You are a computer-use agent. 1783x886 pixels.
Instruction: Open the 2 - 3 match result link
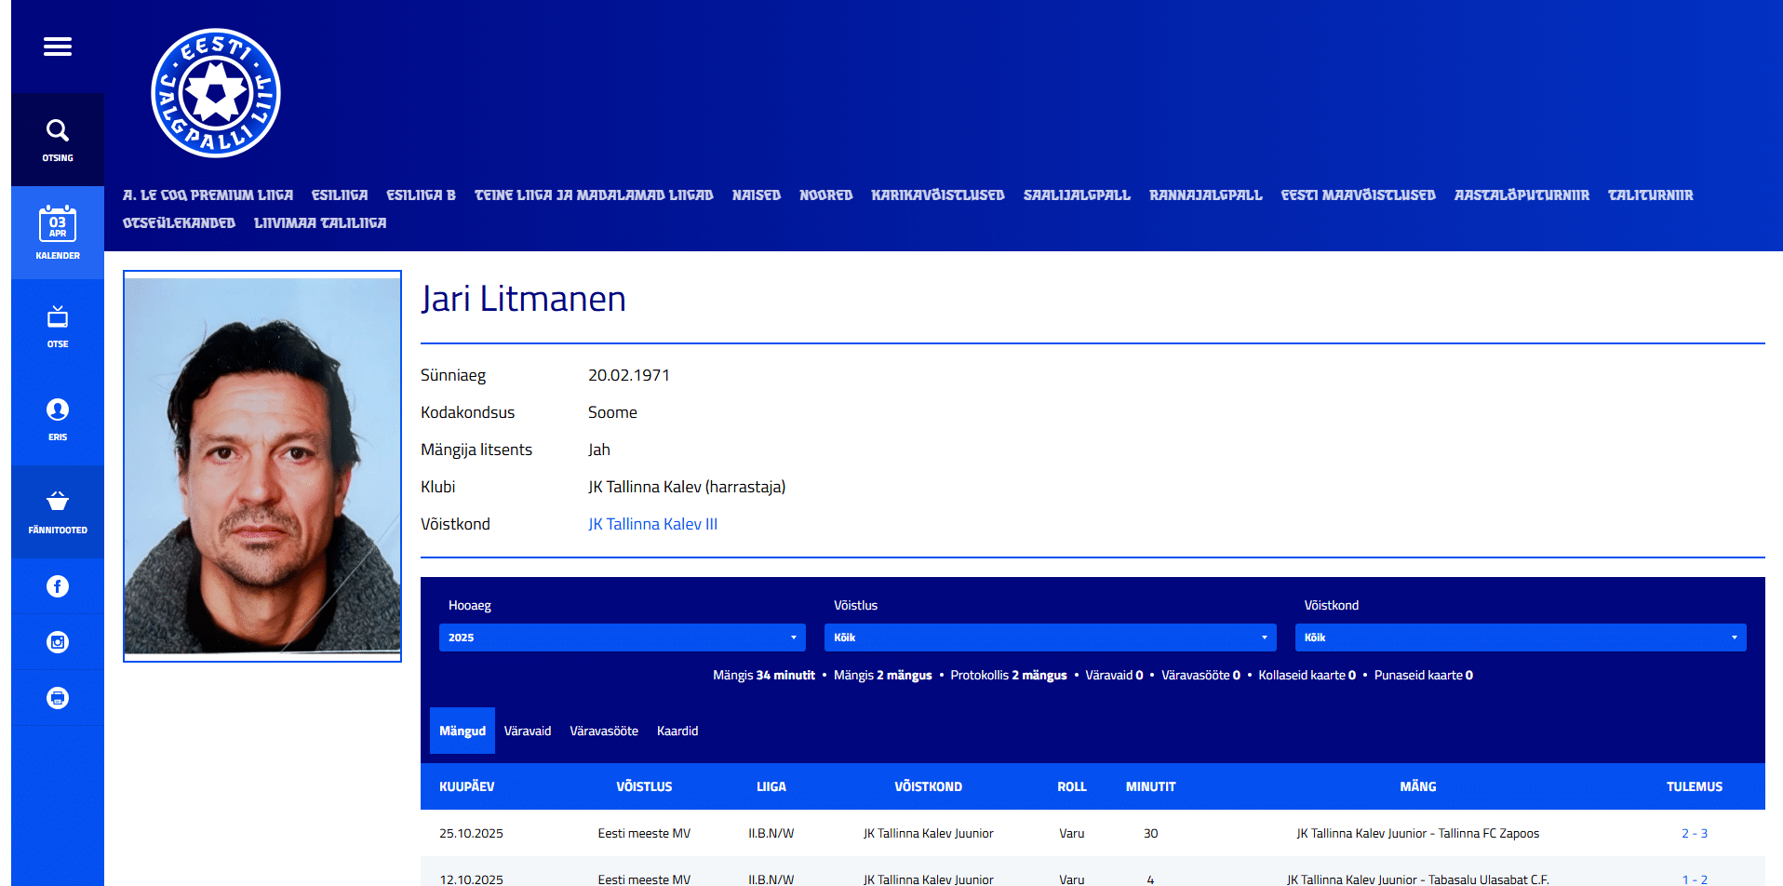(x=1695, y=833)
